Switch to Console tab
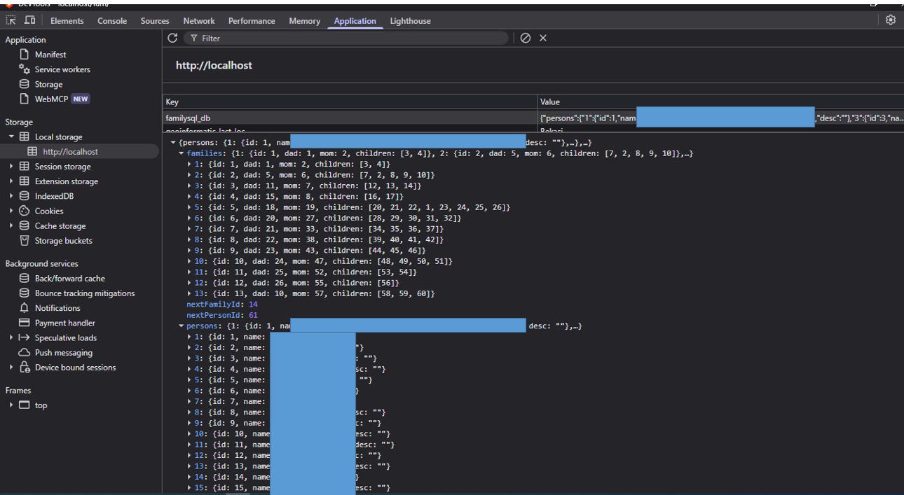The height and width of the screenshot is (495, 904). [x=112, y=21]
